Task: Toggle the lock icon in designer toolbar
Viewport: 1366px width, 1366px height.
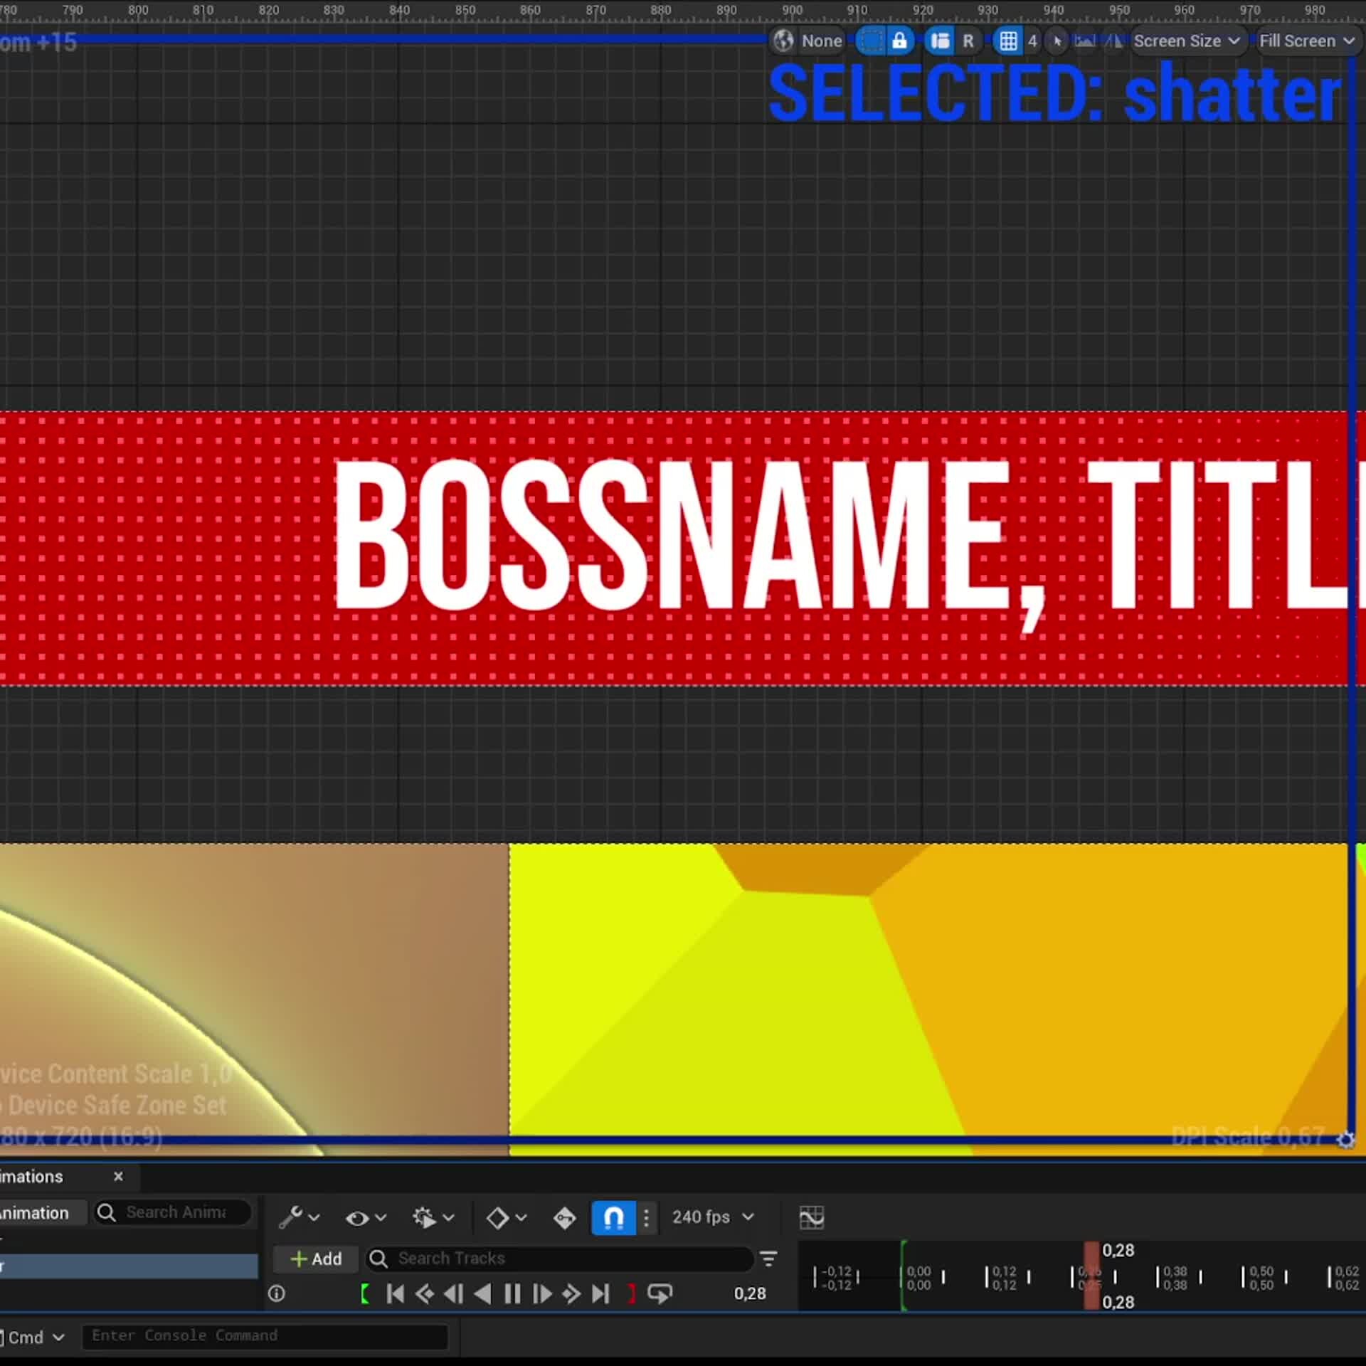Action: (899, 41)
